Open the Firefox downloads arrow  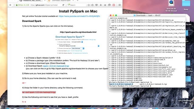click(x=101, y=5)
